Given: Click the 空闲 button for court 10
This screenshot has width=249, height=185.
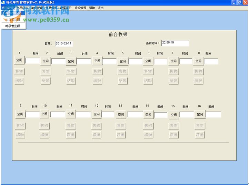Looking at the screenshot, I should tap(44, 114).
